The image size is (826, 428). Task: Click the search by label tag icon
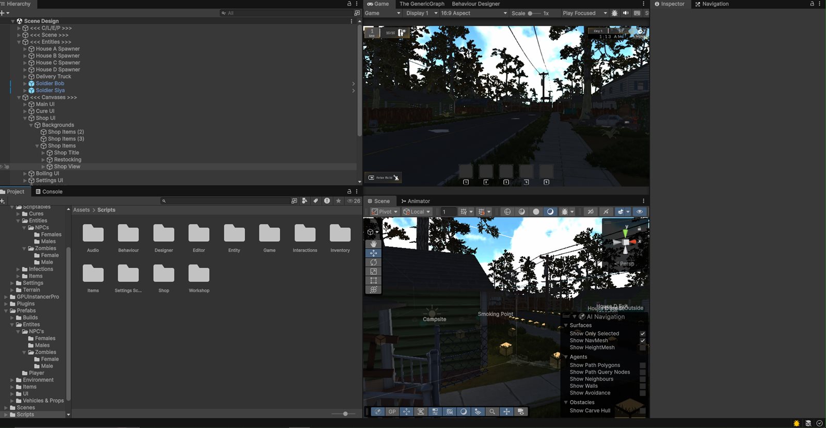(x=315, y=201)
